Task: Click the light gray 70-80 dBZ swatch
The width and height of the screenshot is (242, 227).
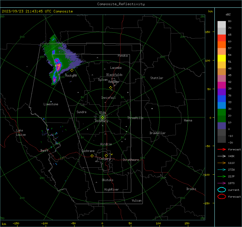Action: pyautogui.click(x=222, y=25)
